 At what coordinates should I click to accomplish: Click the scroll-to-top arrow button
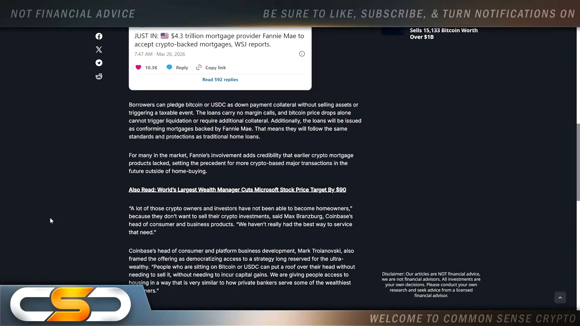point(560,298)
